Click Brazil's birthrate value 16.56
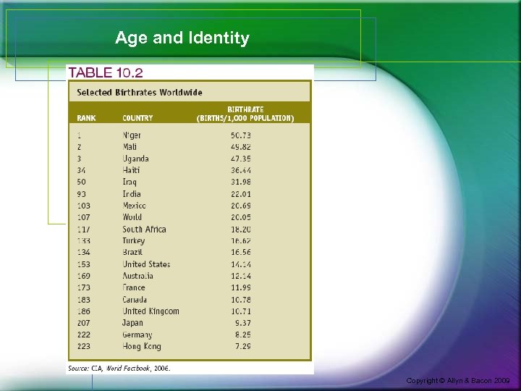Image resolution: width=521 pixels, height=391 pixels. point(241,253)
